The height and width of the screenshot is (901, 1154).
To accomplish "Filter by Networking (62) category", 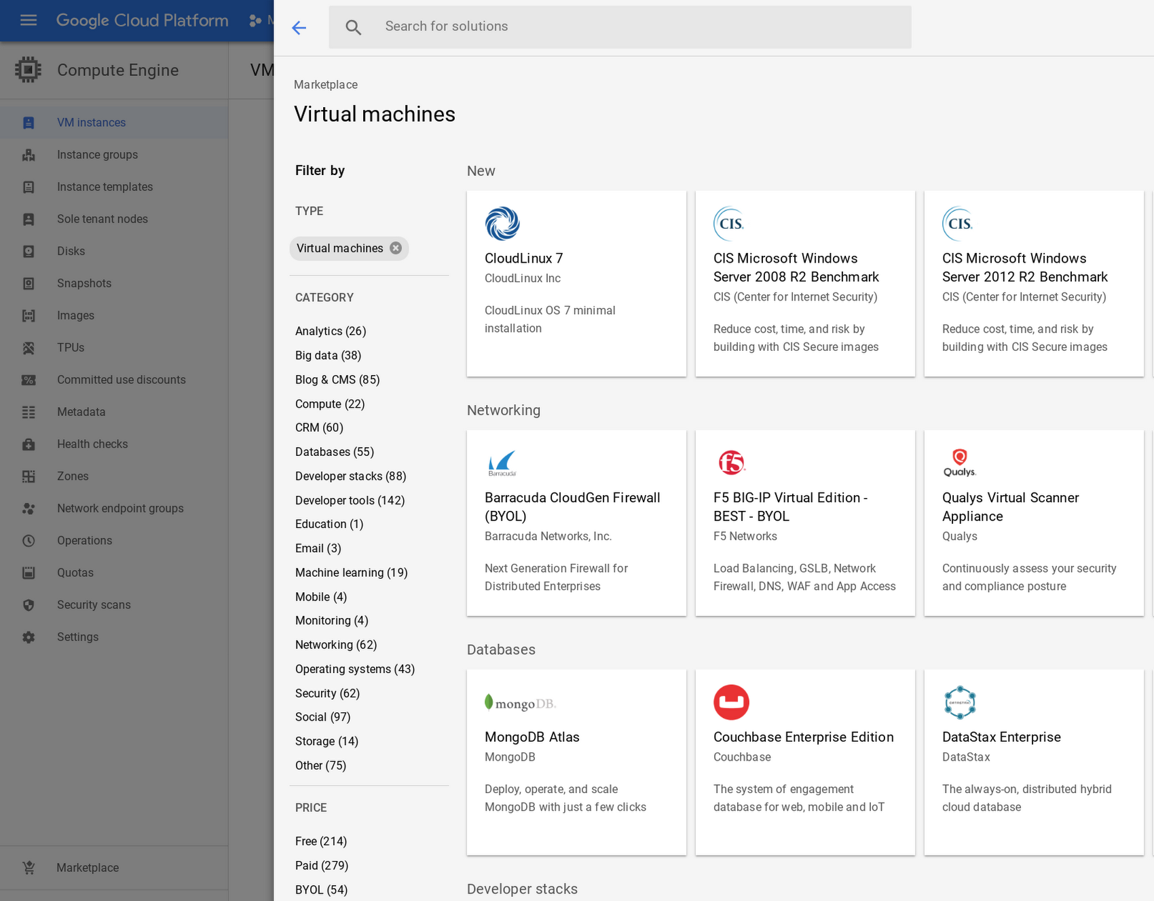I will (x=336, y=645).
